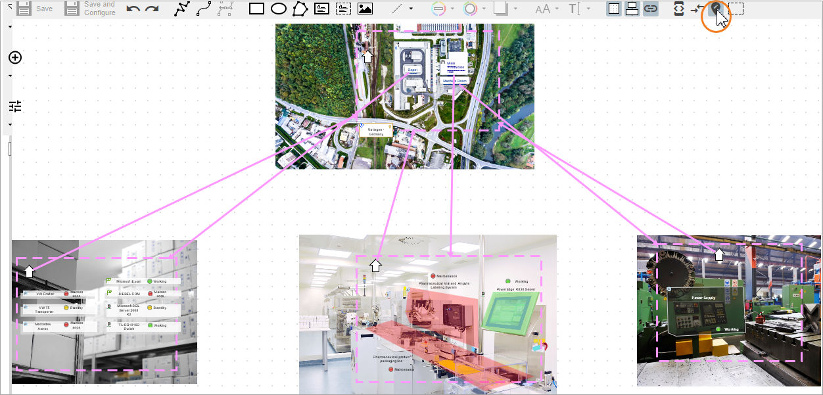Screen dimensions: 823x395
Task: Open the line style dropdown arrow
Action: (411, 9)
